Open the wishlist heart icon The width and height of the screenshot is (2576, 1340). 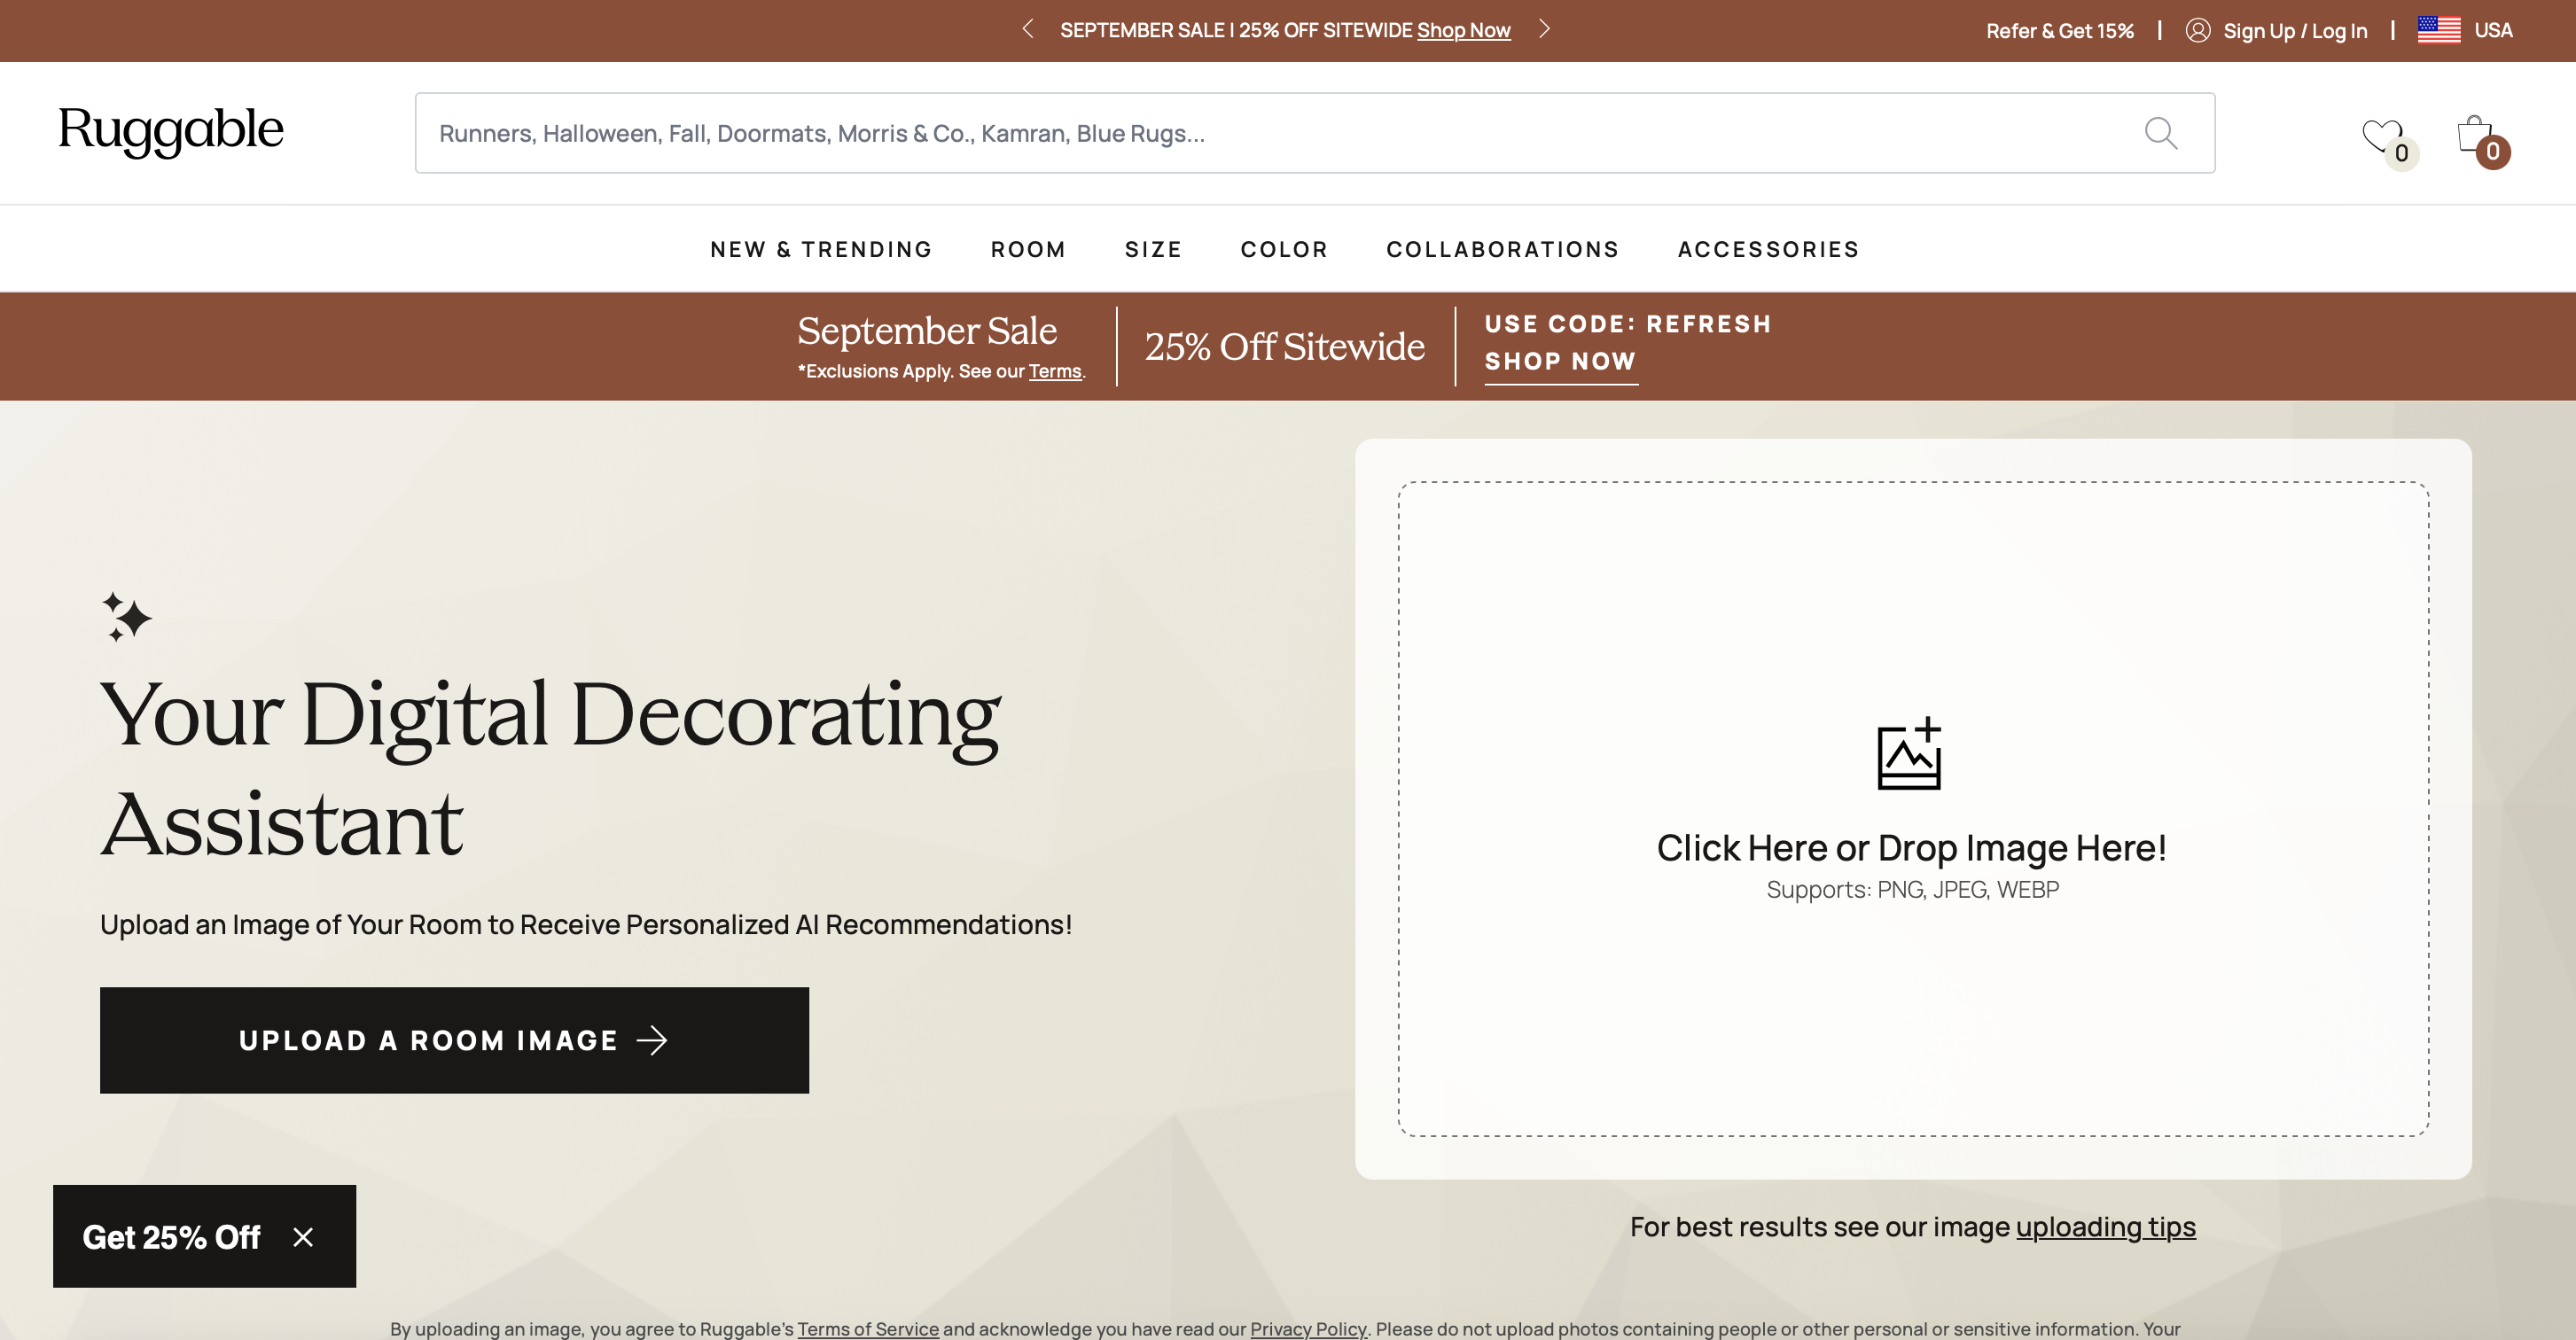(2382, 135)
